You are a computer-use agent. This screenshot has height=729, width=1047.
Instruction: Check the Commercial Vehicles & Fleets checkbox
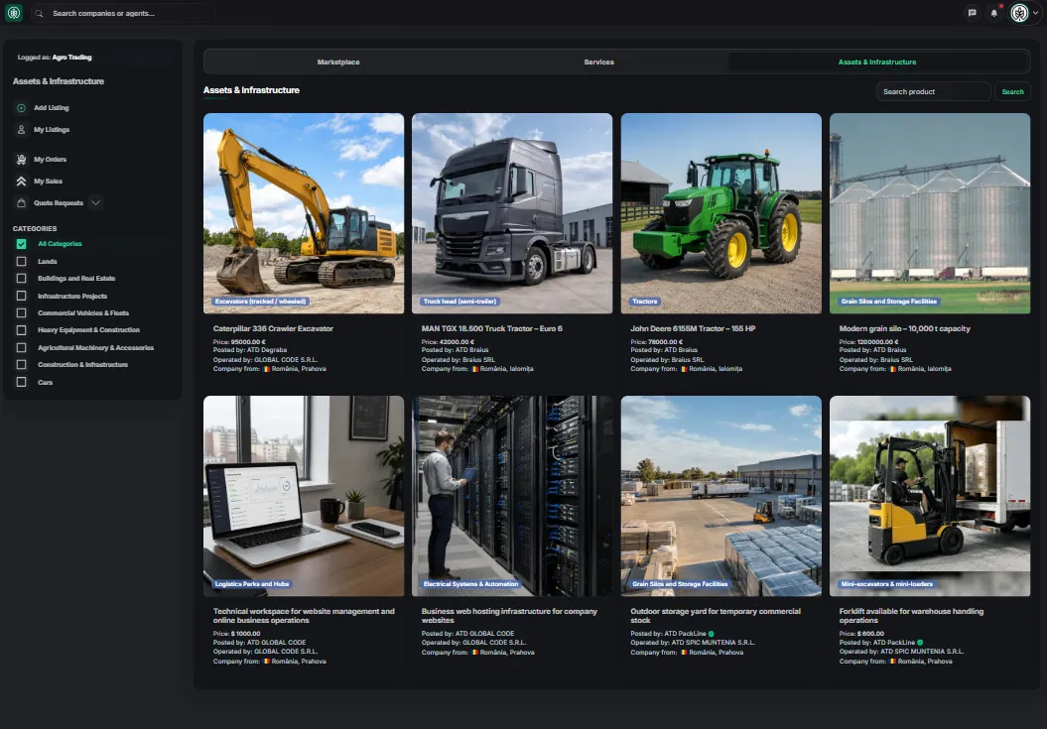(22, 313)
